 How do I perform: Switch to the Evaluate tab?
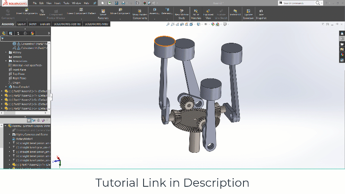[x=45, y=24]
